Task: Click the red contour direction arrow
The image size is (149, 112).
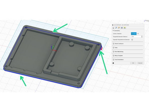Action: point(101,49)
